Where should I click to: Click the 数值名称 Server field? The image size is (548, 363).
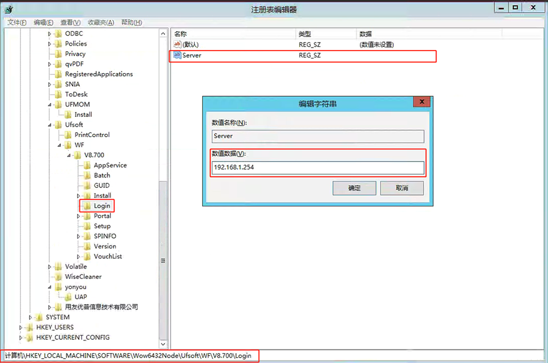[x=318, y=136]
